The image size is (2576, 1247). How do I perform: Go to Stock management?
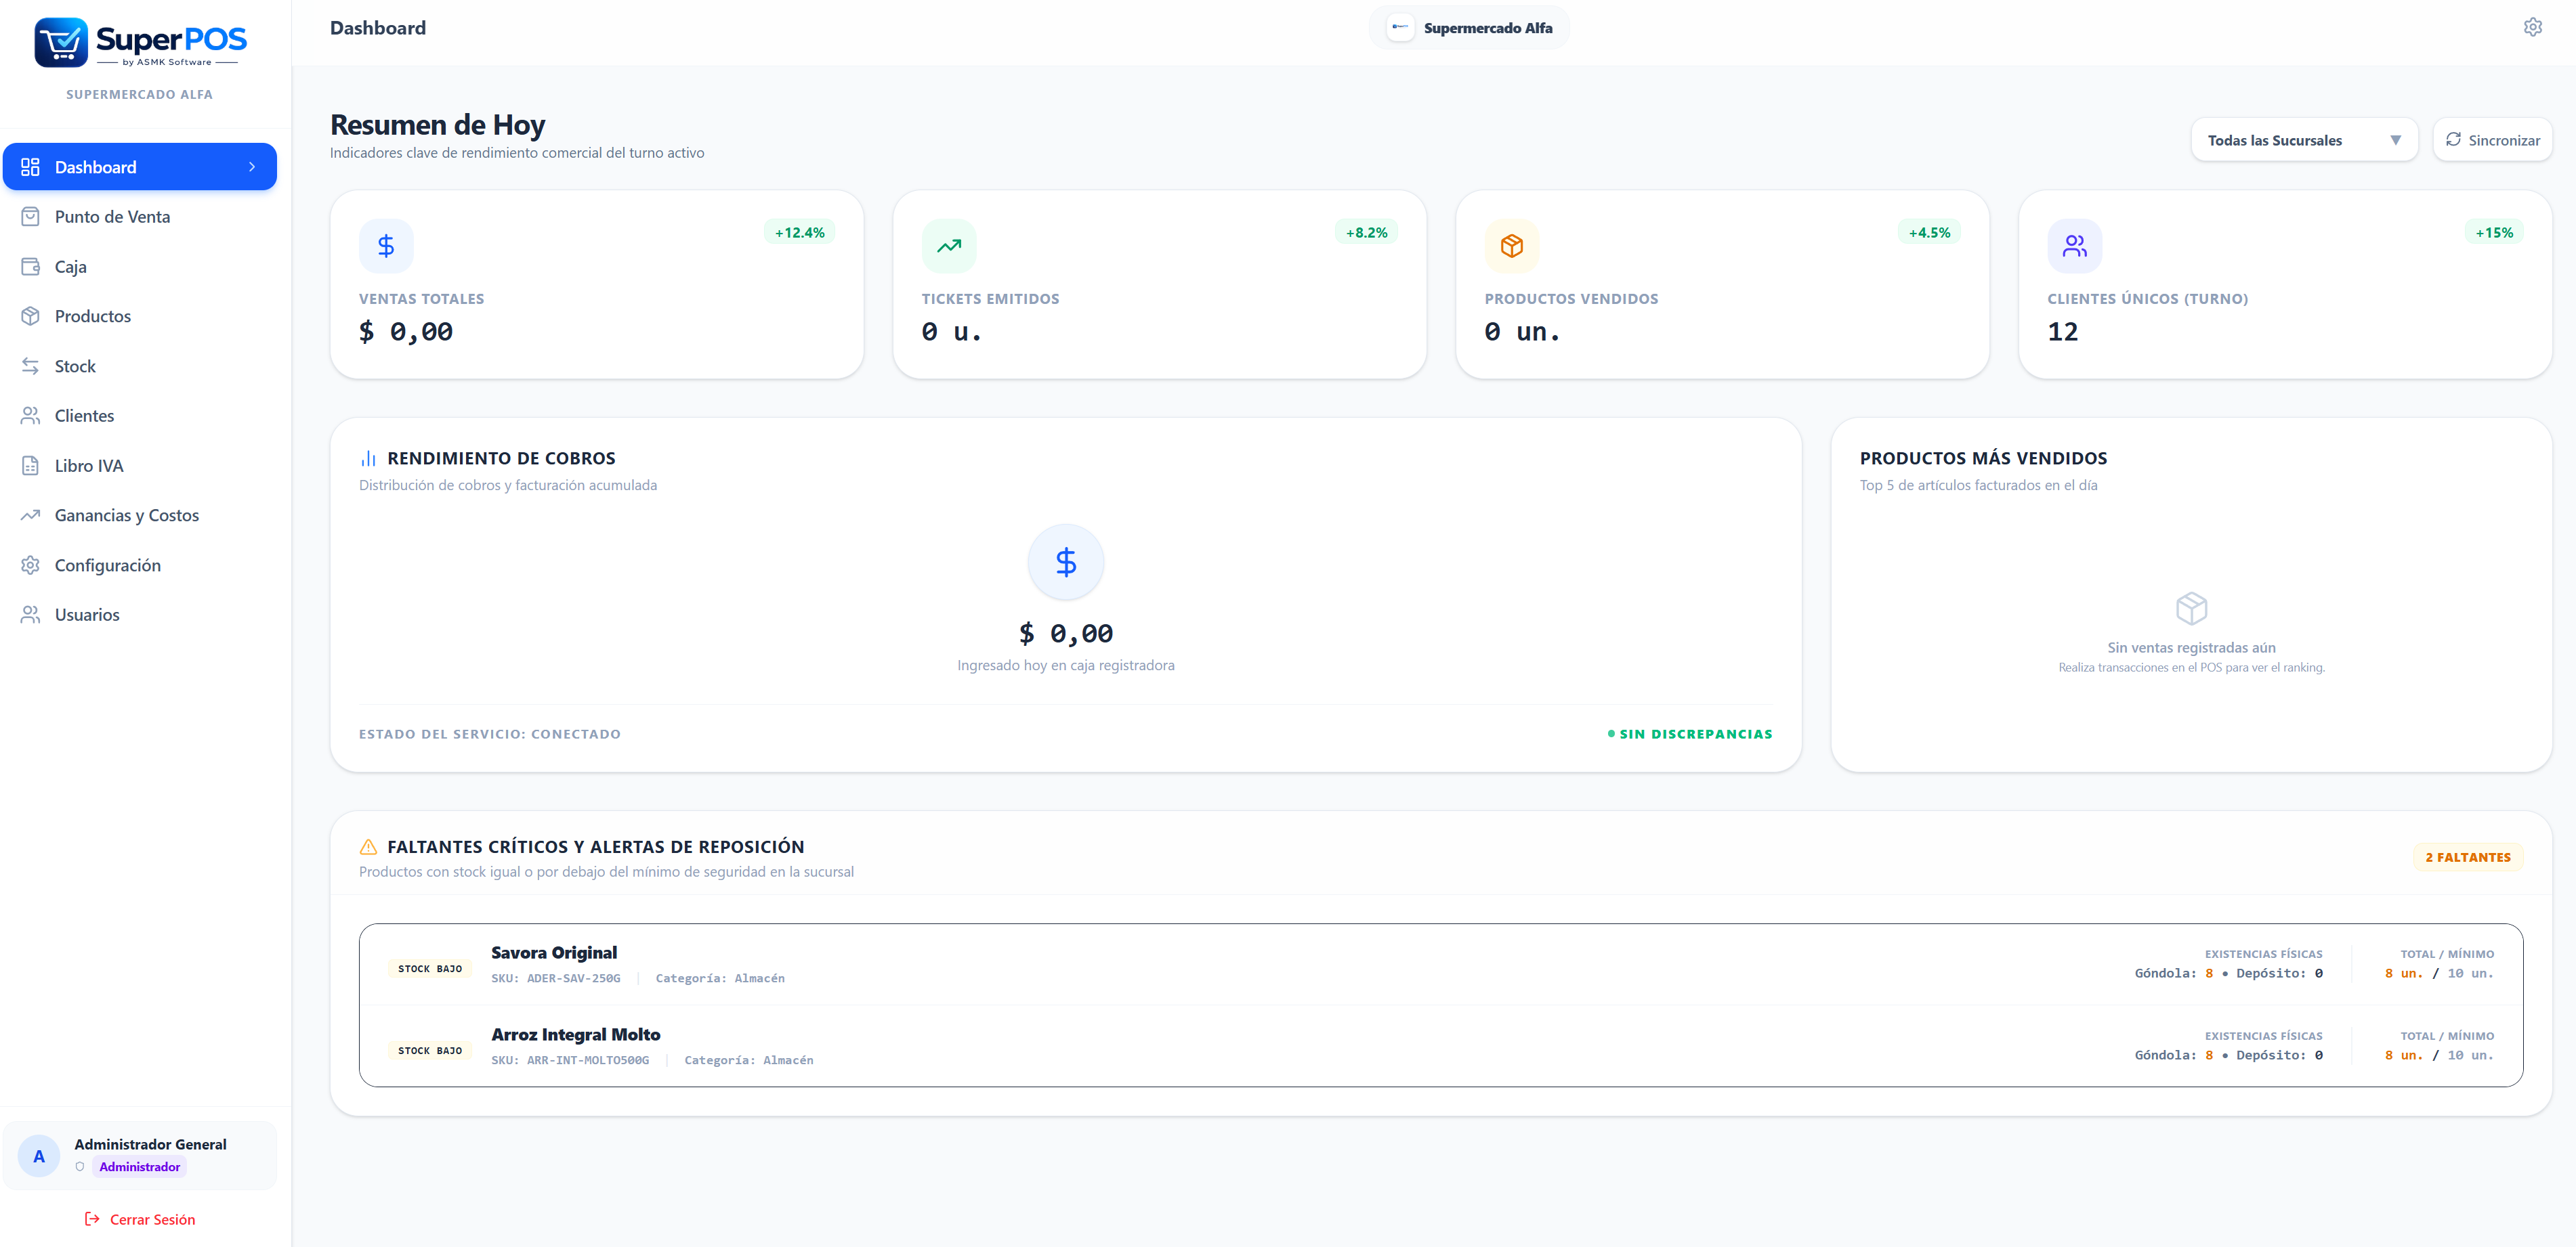click(x=140, y=366)
